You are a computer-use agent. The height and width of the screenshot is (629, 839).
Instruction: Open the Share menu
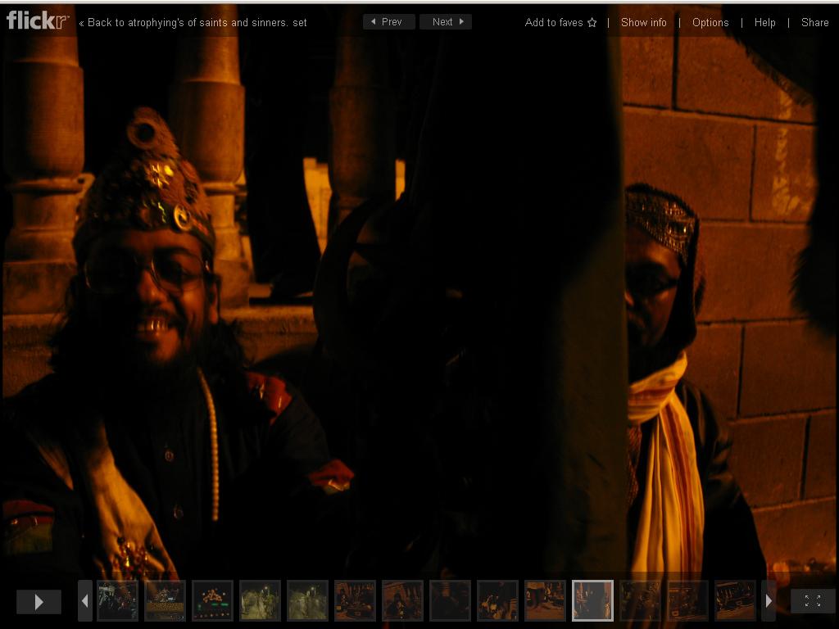click(814, 22)
